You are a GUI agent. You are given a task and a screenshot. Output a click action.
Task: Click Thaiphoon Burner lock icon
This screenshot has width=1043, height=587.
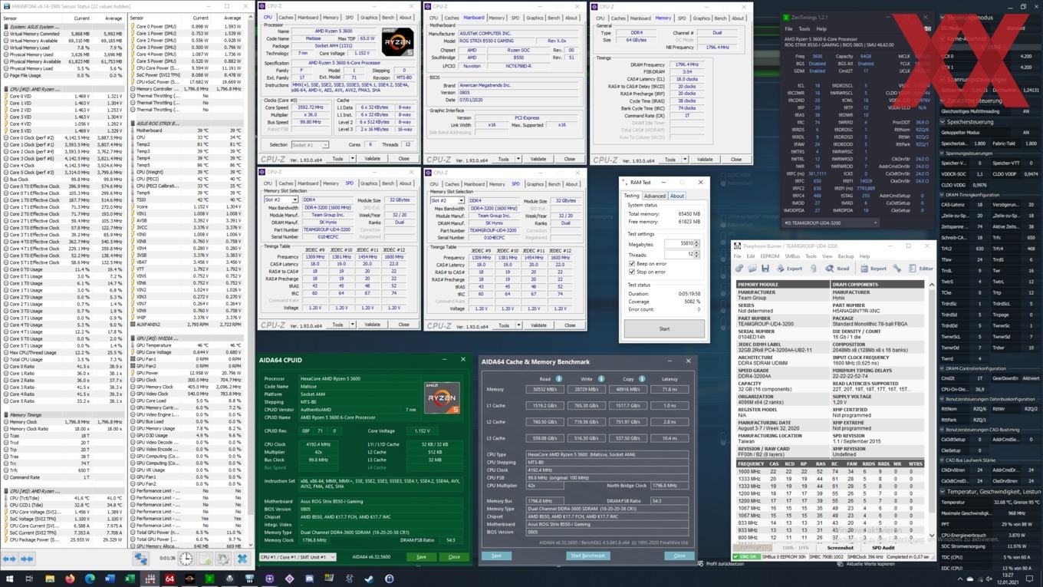814,269
